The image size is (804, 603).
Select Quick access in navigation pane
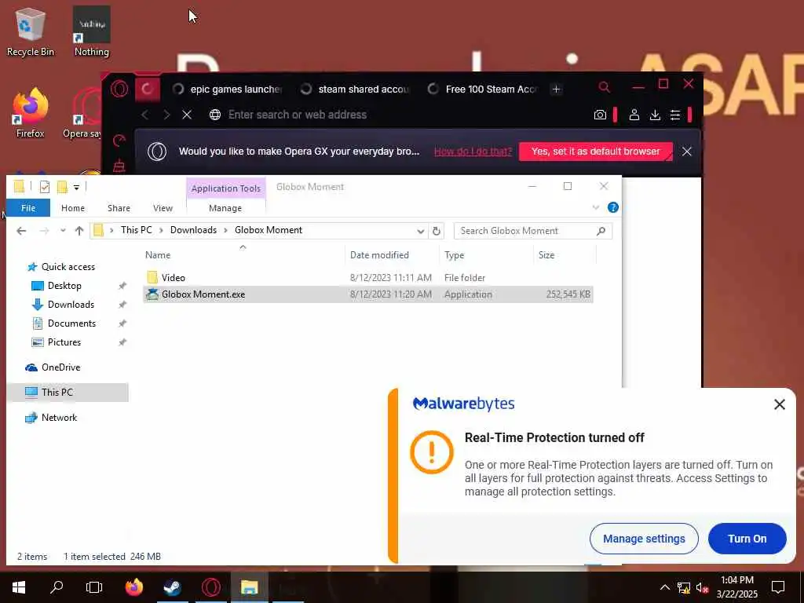click(x=68, y=267)
